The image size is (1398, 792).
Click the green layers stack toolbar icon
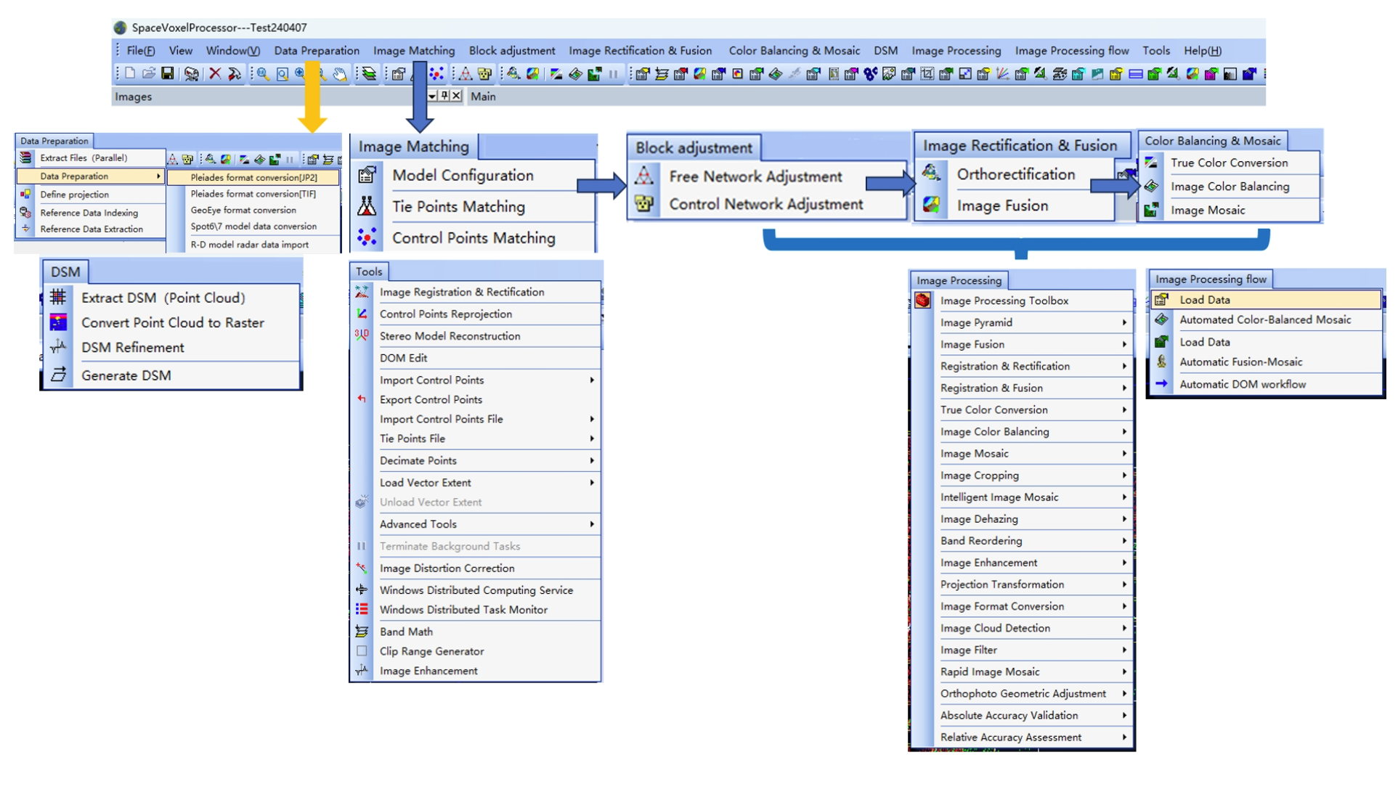coord(370,73)
